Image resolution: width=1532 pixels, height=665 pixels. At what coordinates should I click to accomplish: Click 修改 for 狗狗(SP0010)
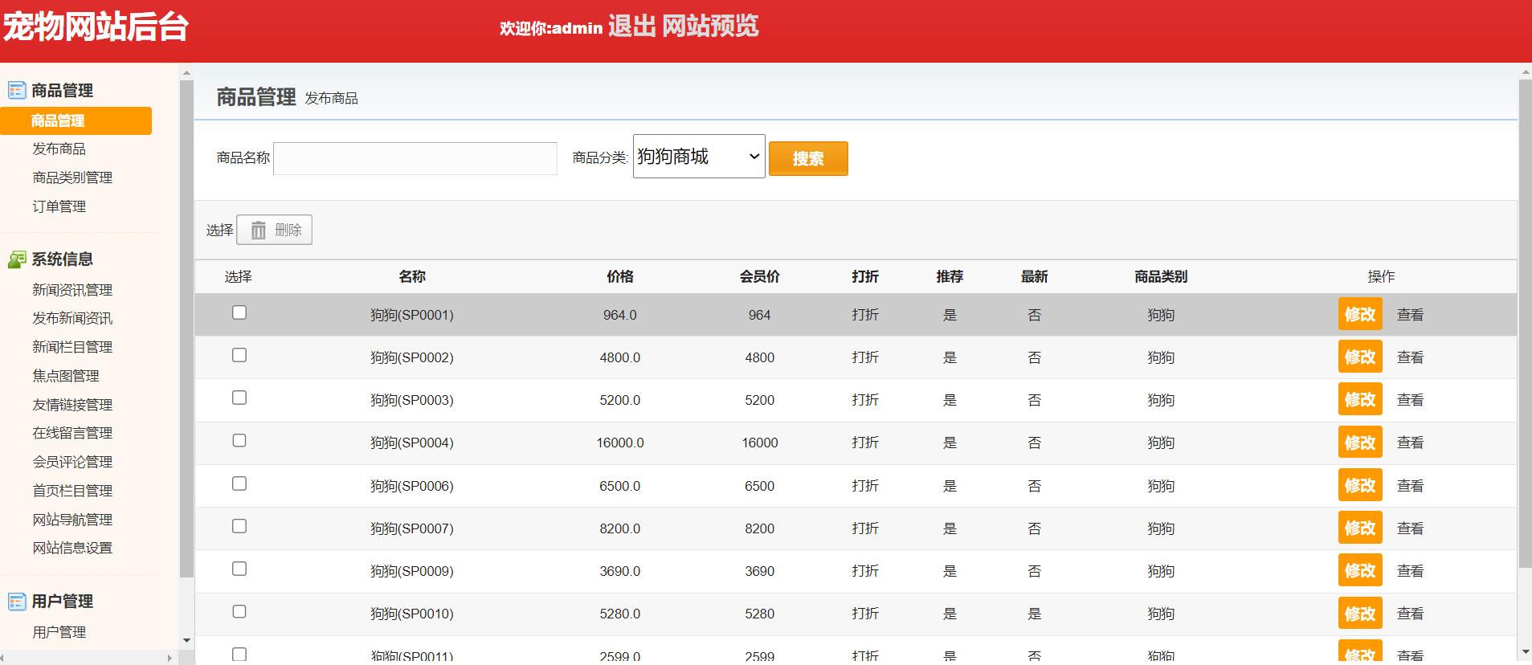[1360, 614]
